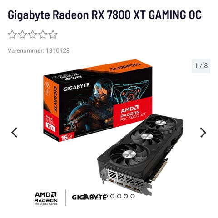Switch to the third carousel dot
Screen dimensions: 218x218
pos(99,196)
